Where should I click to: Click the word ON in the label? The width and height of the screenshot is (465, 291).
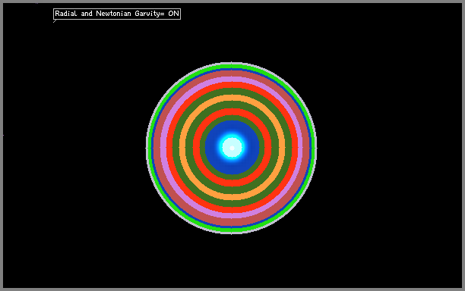click(173, 14)
